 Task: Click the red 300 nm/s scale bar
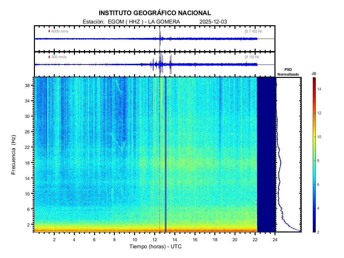tap(49, 57)
